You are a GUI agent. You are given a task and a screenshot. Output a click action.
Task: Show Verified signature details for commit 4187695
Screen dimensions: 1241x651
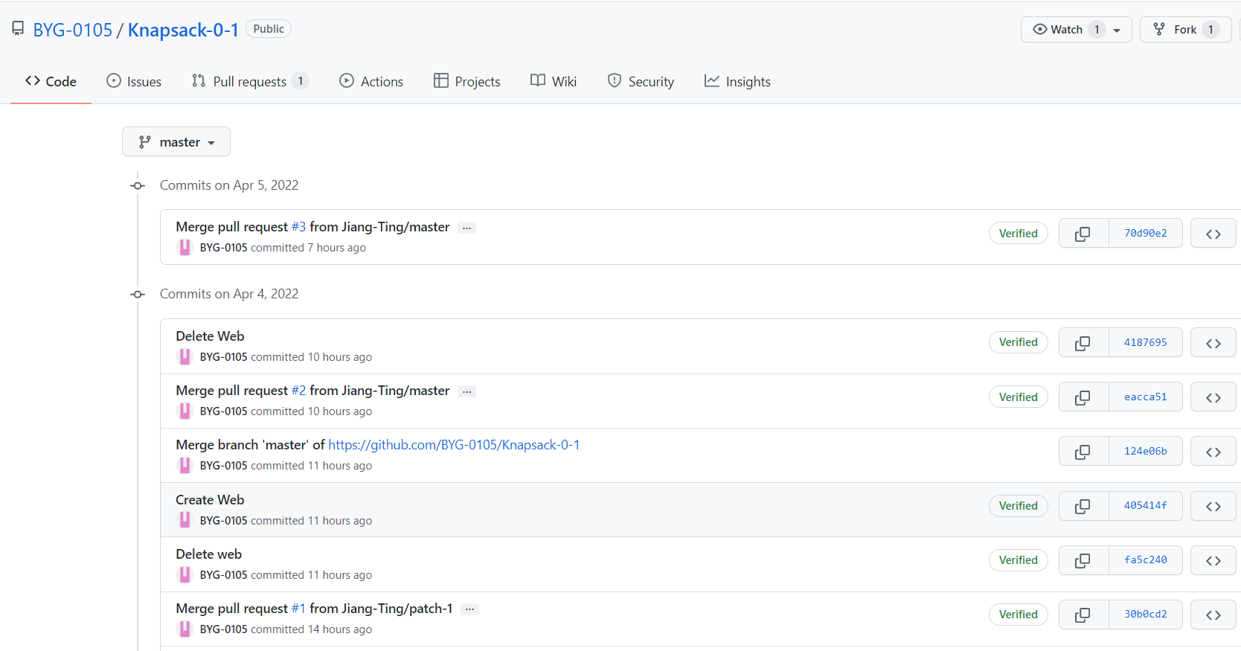(1018, 342)
